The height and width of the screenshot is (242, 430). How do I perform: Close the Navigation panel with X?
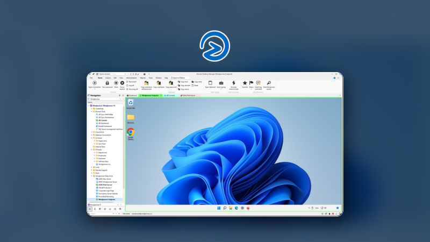[123, 96]
